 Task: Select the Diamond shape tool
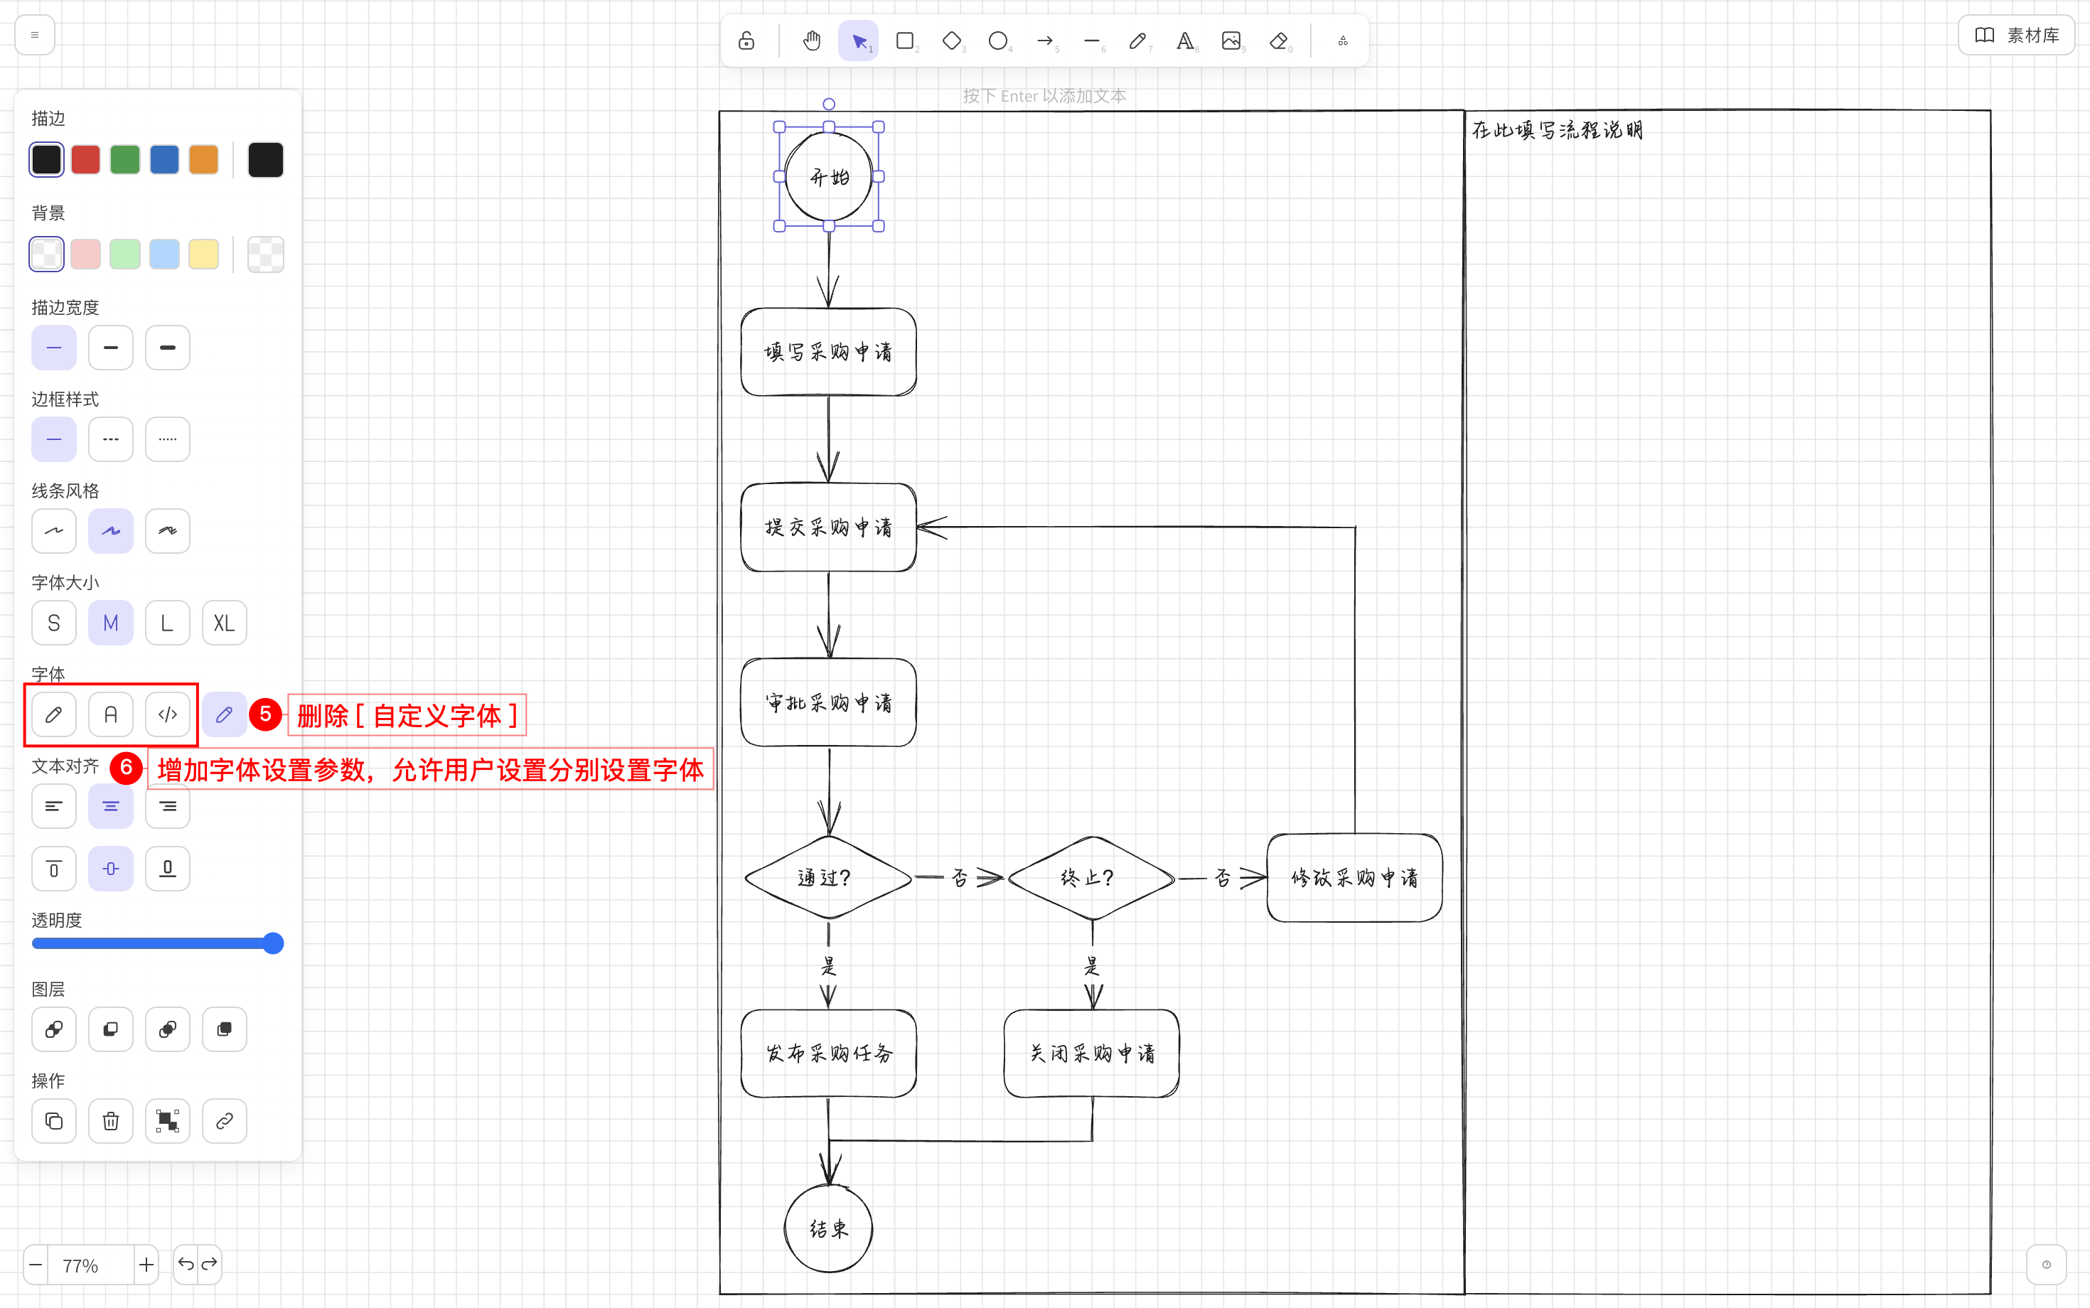tap(952, 41)
